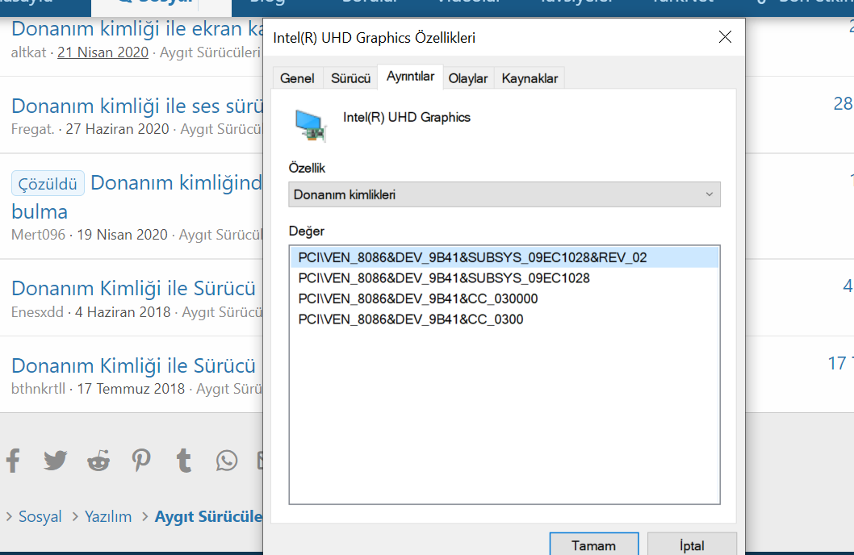Share page via Tumblr icon
The width and height of the screenshot is (854, 555).
[184, 461]
